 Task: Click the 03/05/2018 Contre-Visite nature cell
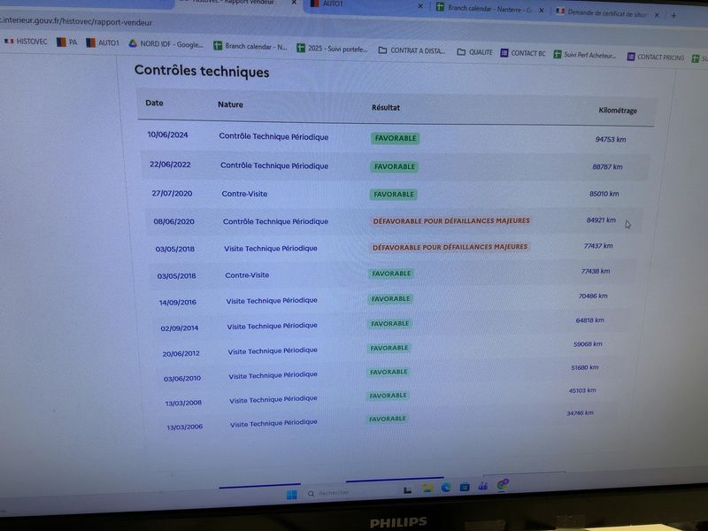(x=247, y=275)
